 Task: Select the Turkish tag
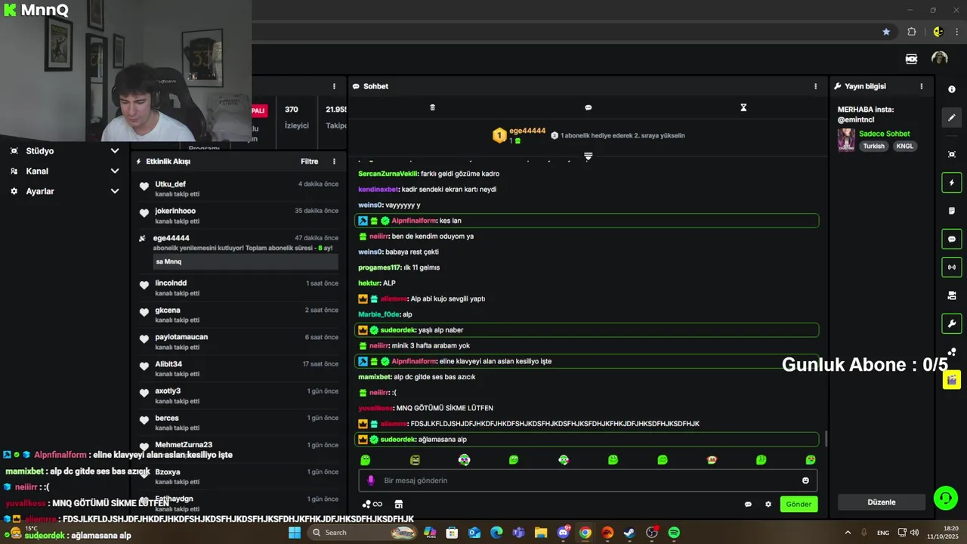coord(873,147)
